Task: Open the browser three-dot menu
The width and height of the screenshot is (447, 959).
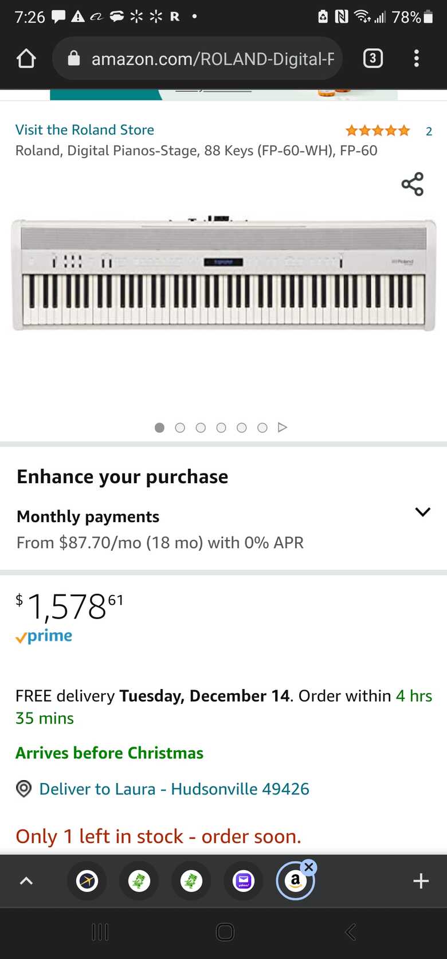Action: 417,58
